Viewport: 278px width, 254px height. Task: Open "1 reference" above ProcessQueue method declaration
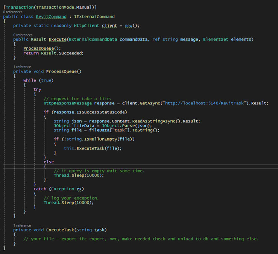[x=22, y=67]
